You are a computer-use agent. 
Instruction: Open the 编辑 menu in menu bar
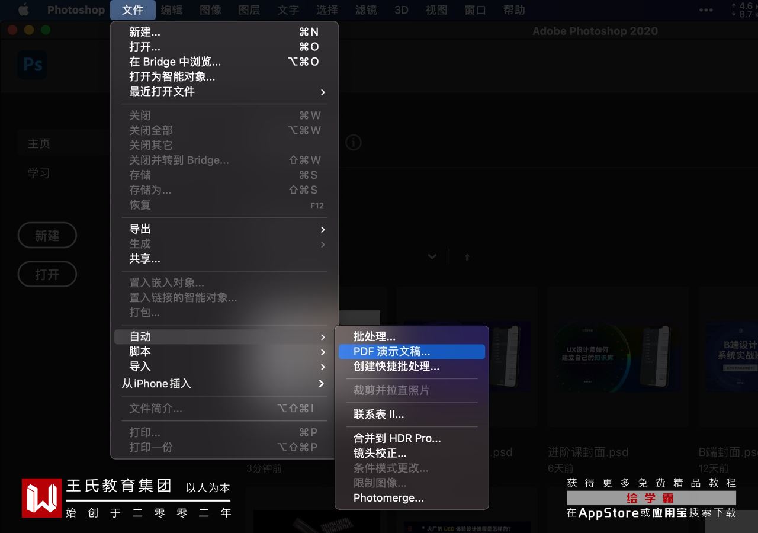click(x=172, y=10)
